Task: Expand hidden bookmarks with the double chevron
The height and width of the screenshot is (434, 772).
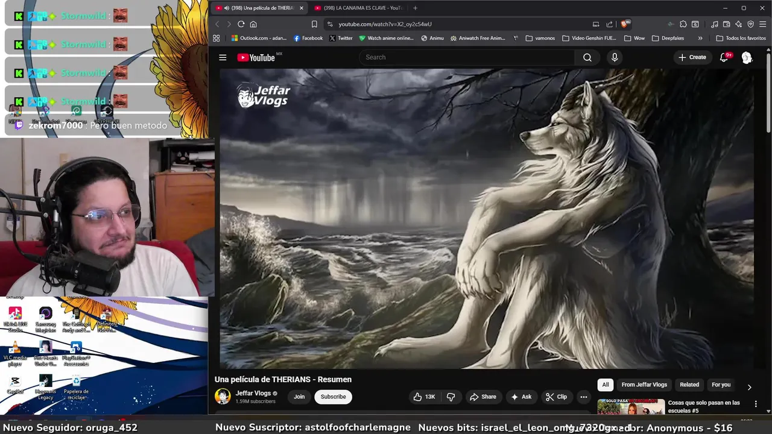Action: [700, 38]
